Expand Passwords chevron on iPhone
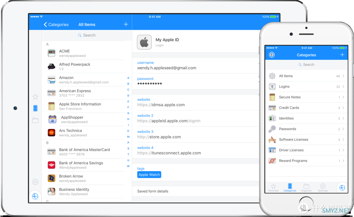The height and width of the screenshot is (217, 354). [344, 129]
